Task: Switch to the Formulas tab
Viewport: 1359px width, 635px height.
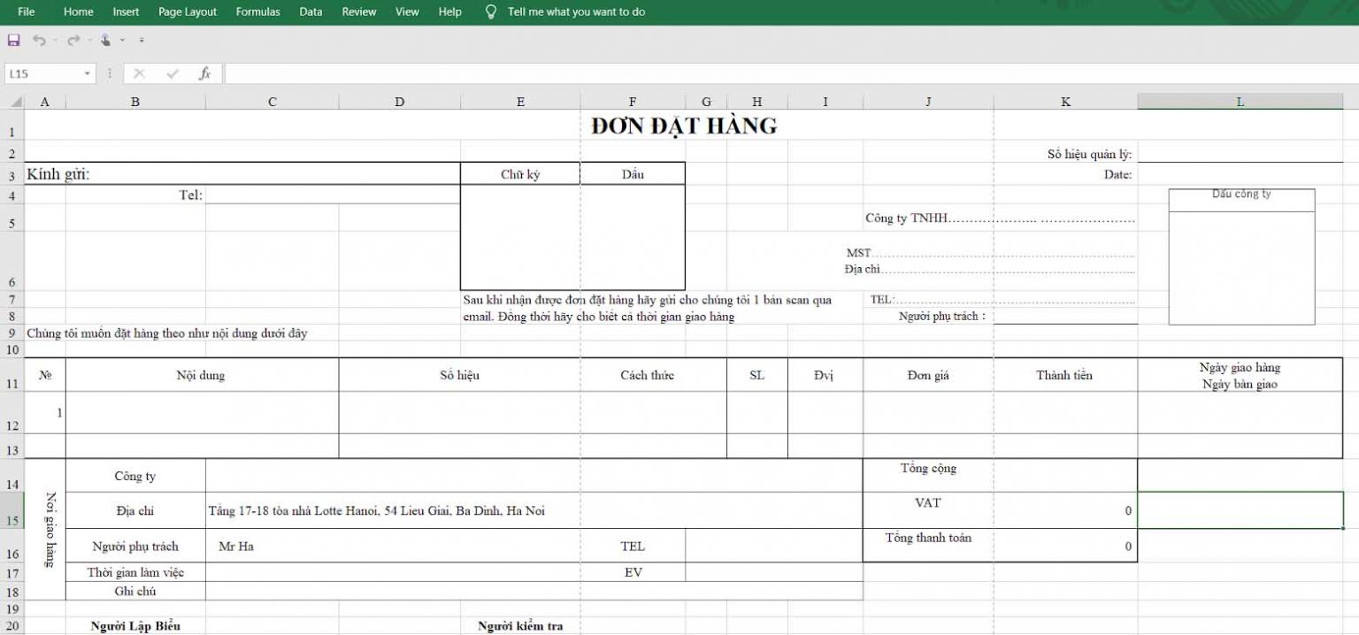Action: 257,11
